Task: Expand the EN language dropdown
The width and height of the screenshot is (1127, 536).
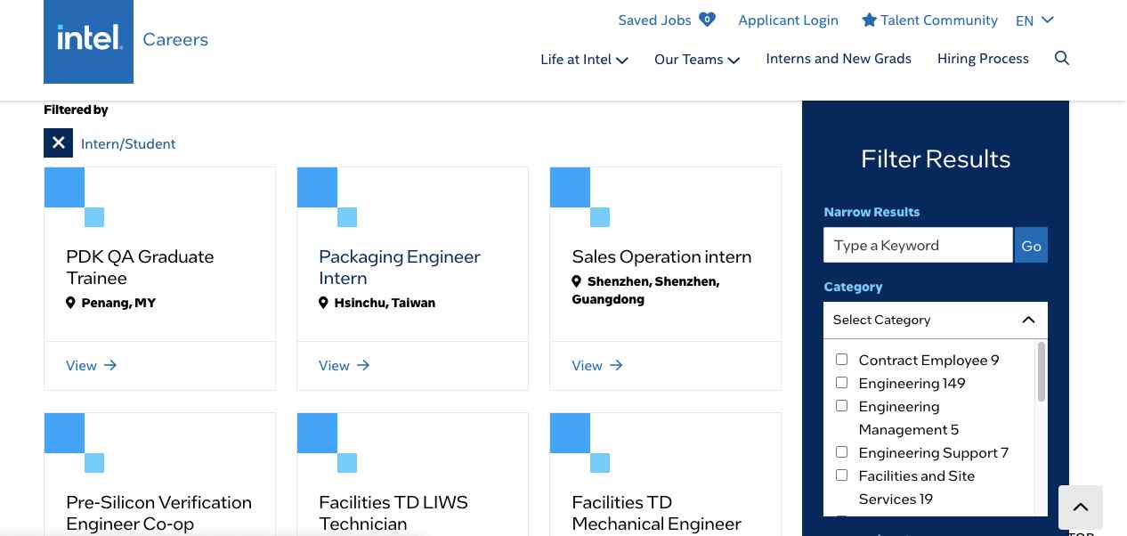Action: click(x=1034, y=20)
